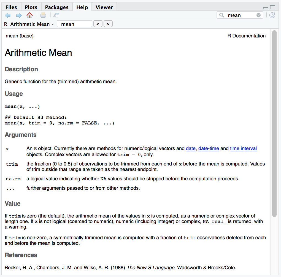
Task: Clear the help search text
Action: (x=258, y=15)
